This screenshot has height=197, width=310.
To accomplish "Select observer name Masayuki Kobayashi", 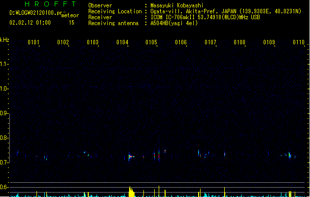I will (x=177, y=5).
